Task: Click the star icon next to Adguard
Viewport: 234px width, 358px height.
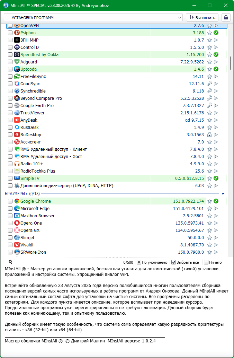Action: (210, 62)
